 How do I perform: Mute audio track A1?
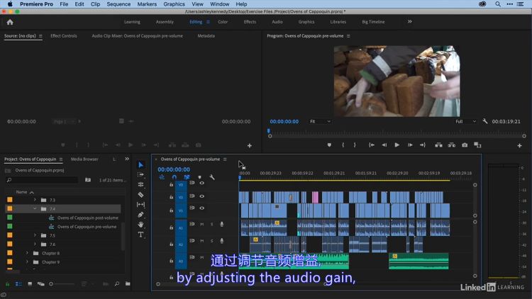click(202, 224)
